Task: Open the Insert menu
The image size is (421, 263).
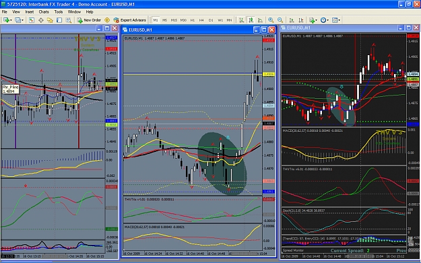Action: click(x=30, y=12)
